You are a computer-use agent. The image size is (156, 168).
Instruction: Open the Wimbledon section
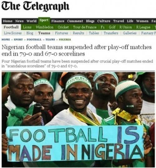45,27
